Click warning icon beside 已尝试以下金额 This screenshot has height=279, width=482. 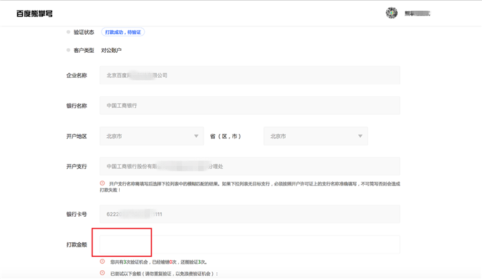102,273
